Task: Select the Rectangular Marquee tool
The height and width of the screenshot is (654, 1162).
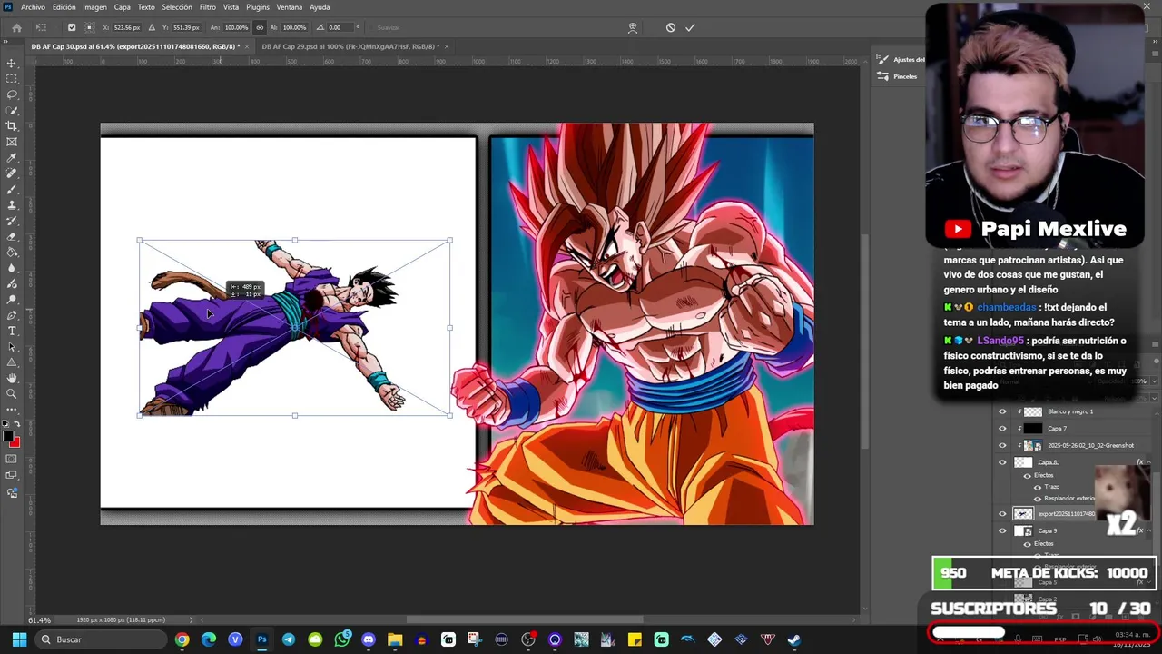Action: click(12, 79)
